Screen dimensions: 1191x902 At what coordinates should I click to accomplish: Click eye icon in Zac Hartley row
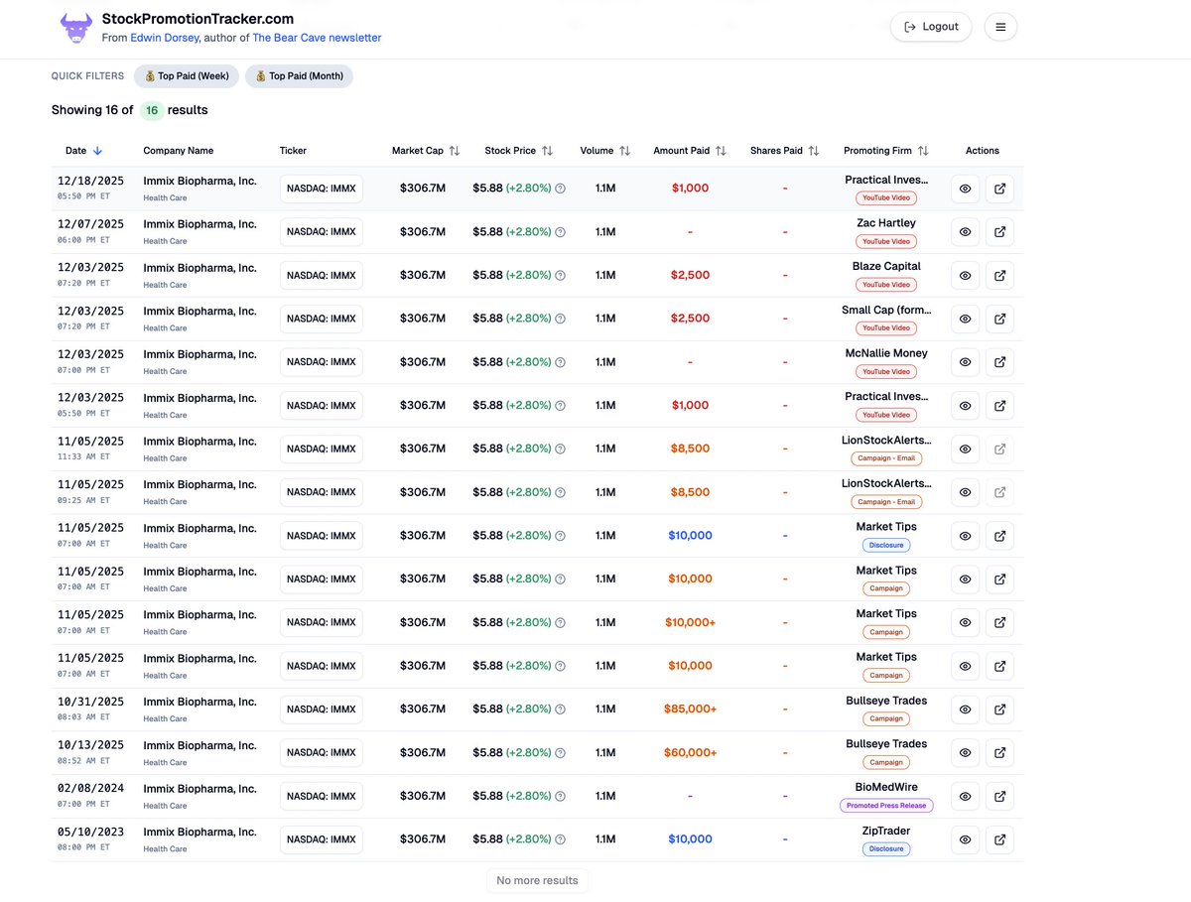(965, 231)
